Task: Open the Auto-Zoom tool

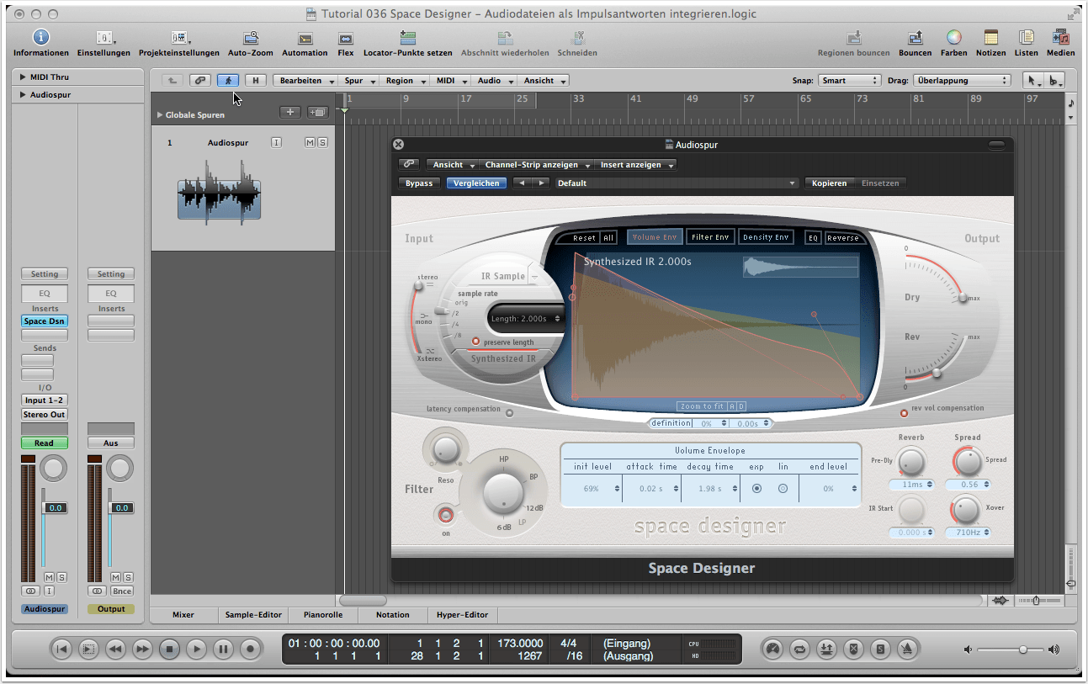Action: 251,38
